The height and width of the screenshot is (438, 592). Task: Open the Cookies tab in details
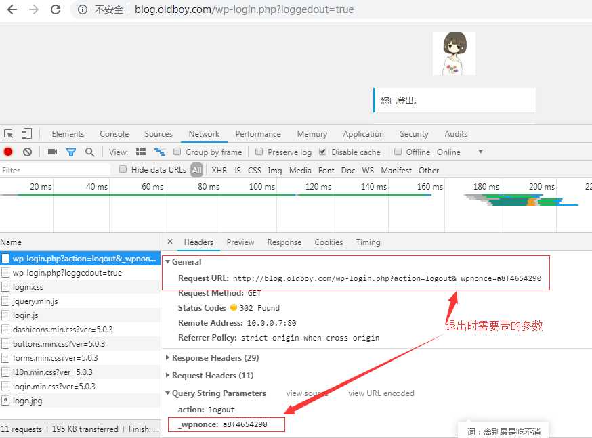[329, 242]
